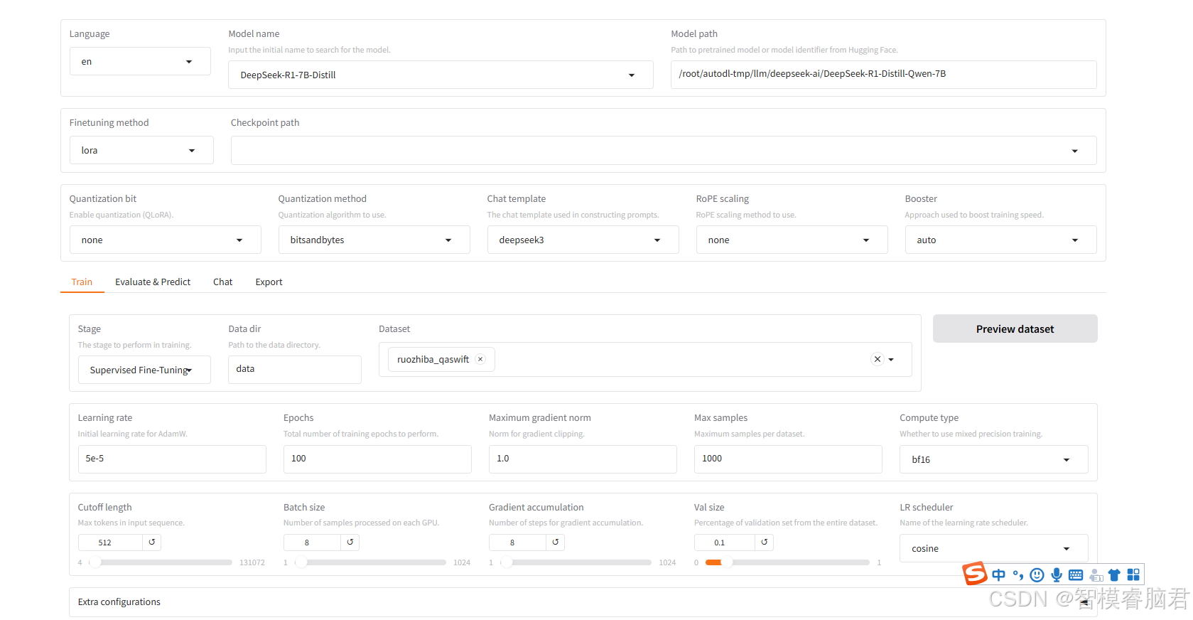Image resolution: width=1193 pixels, height=620 pixels.
Task: Click the Learning rate input field
Action: (x=172, y=459)
